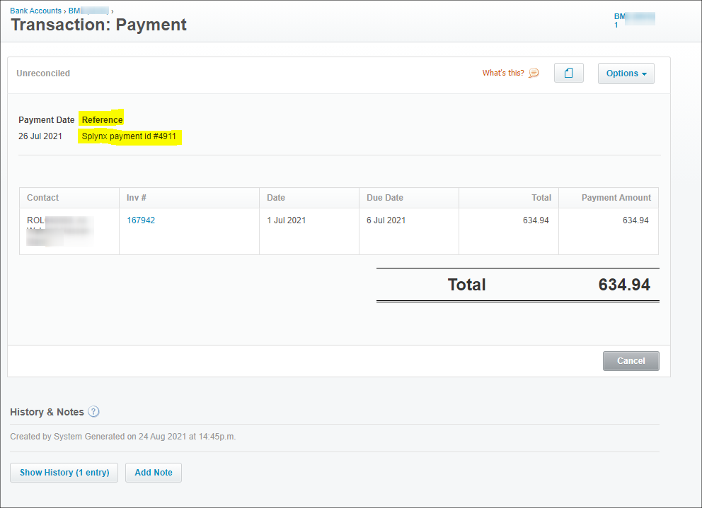Image resolution: width=702 pixels, height=508 pixels.
Task: Add a note to this transaction
Action: coord(153,472)
